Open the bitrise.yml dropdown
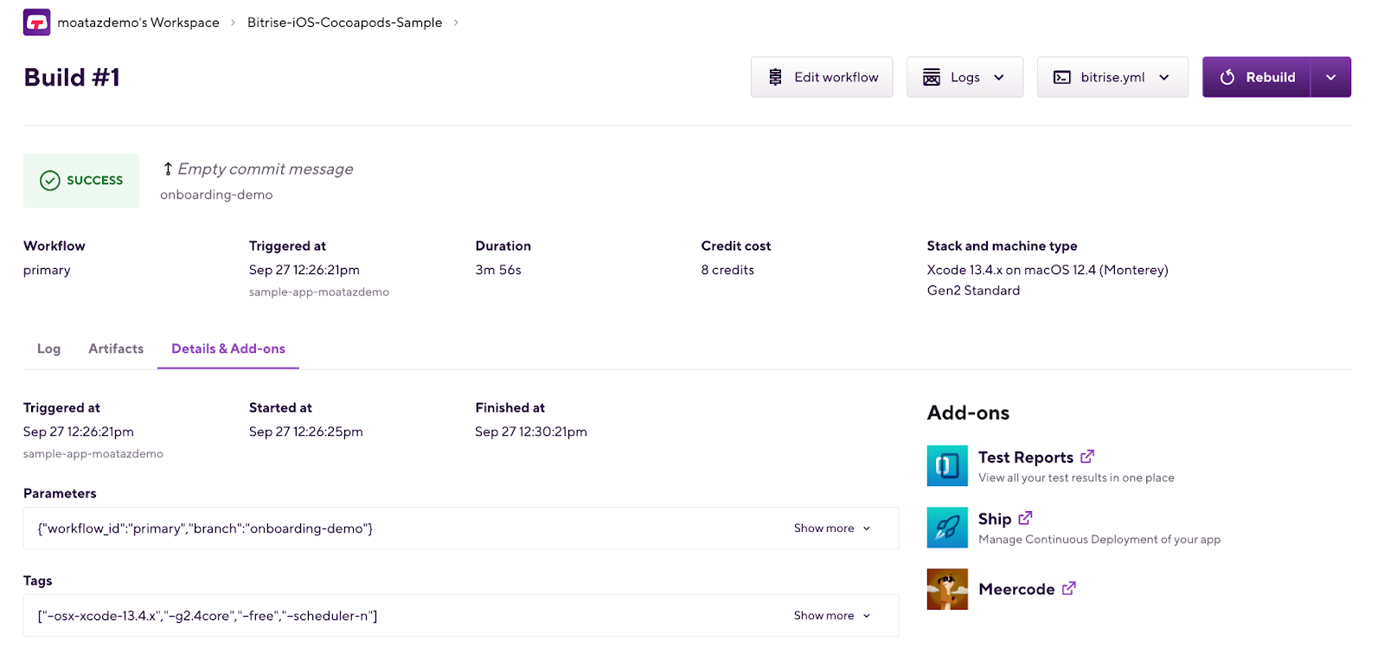1384x653 pixels. pyautogui.click(x=1112, y=77)
